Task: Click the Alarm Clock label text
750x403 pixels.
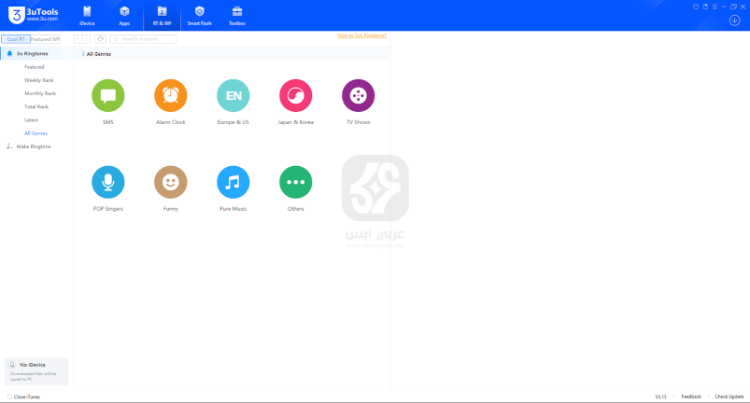Action: point(171,122)
